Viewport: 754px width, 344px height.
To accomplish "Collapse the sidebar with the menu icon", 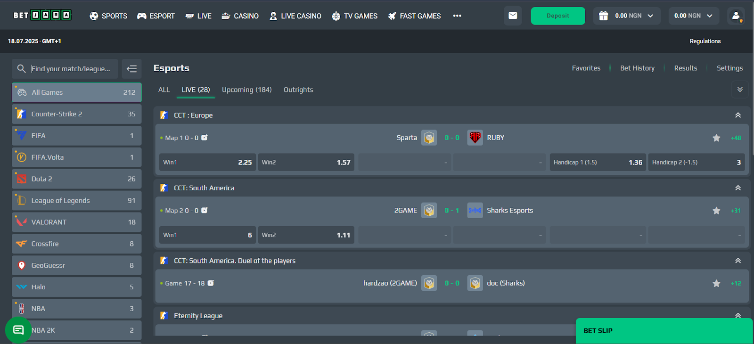I will click(x=131, y=69).
